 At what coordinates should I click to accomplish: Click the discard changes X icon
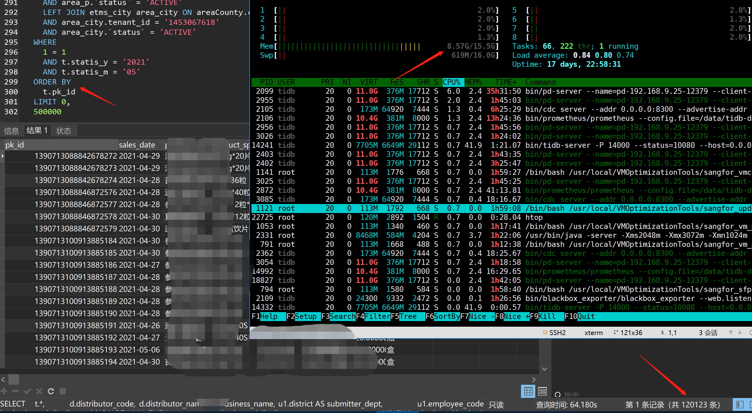click(x=39, y=391)
